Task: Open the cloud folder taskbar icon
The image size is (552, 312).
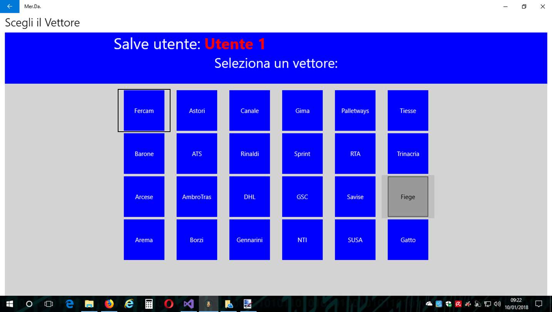Action: (229, 304)
